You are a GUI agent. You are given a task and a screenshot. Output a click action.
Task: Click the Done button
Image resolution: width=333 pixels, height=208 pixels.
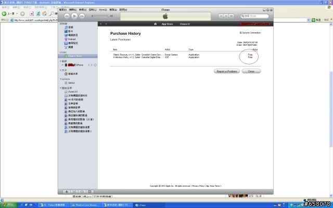point(251,71)
